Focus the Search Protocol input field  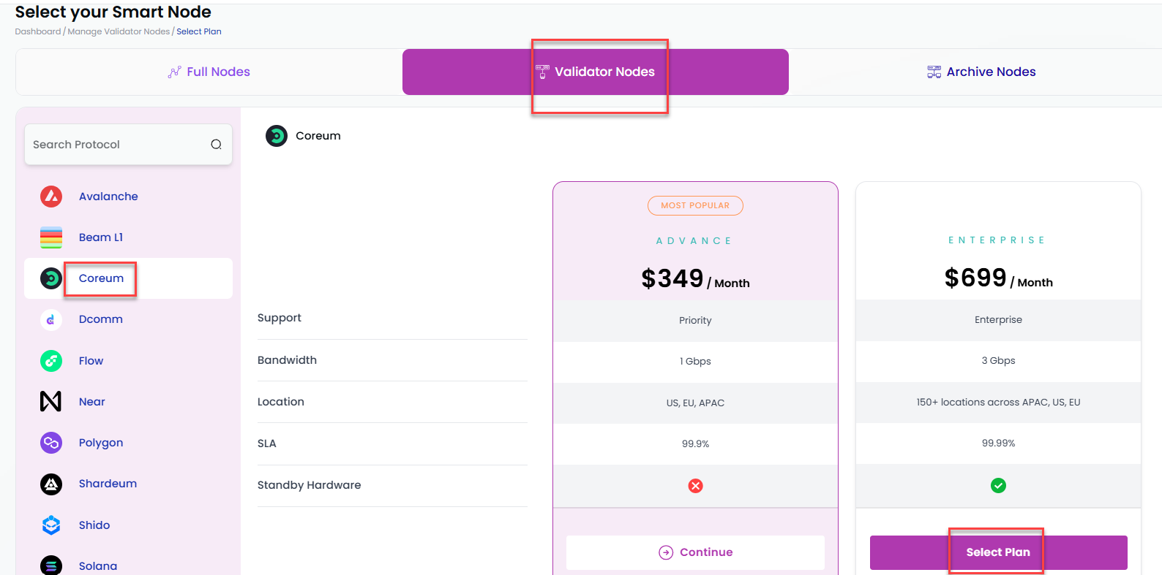(117, 145)
